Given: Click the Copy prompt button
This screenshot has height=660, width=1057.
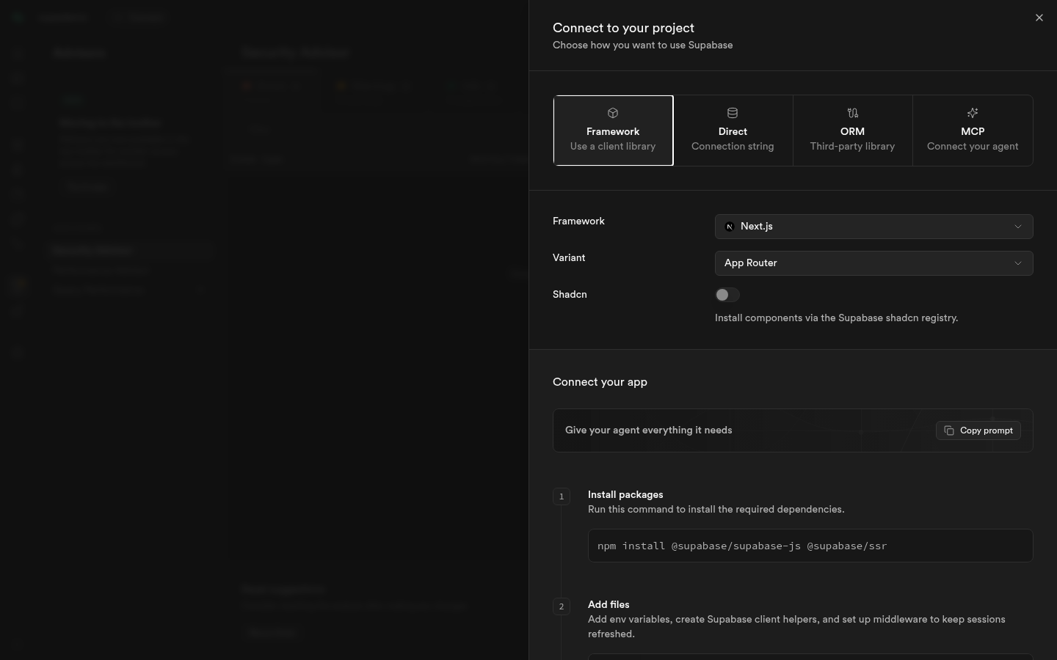Looking at the screenshot, I should coord(978,430).
